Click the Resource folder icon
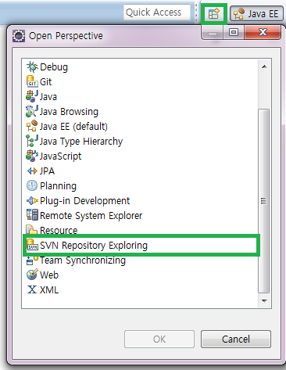Viewport: 286px width, 370px height. [31, 229]
